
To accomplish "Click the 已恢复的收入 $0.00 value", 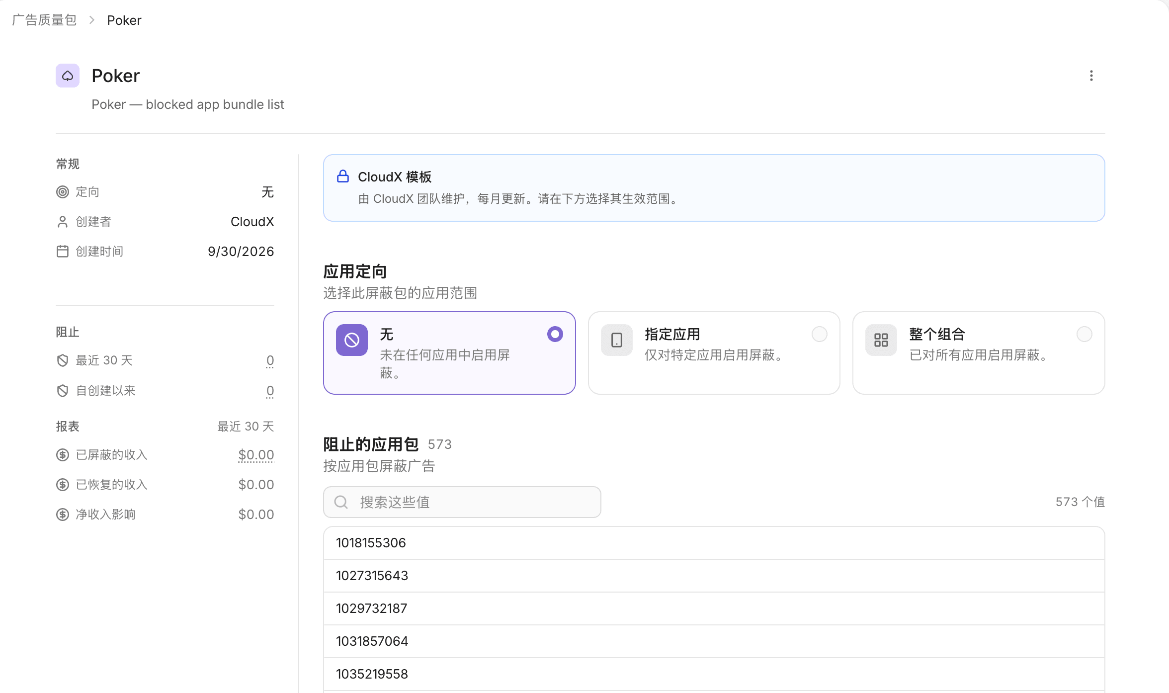I will [256, 485].
